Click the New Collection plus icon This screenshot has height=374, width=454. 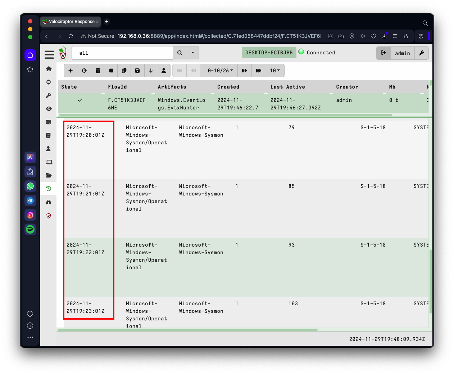click(x=71, y=71)
